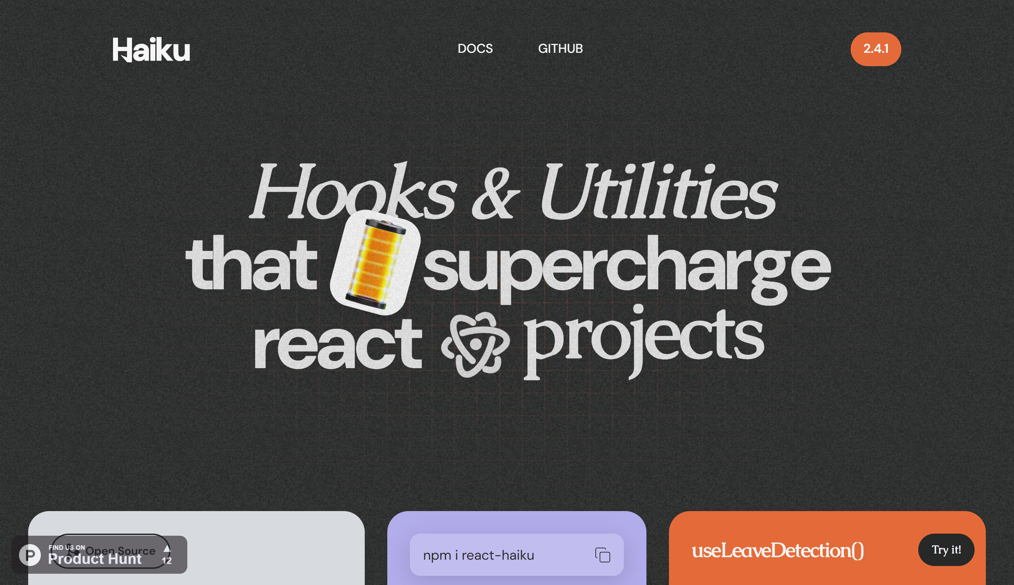Click the 2.4.1 version badge

click(x=875, y=49)
